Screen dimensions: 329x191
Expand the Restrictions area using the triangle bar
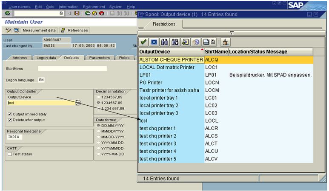pos(232,33)
